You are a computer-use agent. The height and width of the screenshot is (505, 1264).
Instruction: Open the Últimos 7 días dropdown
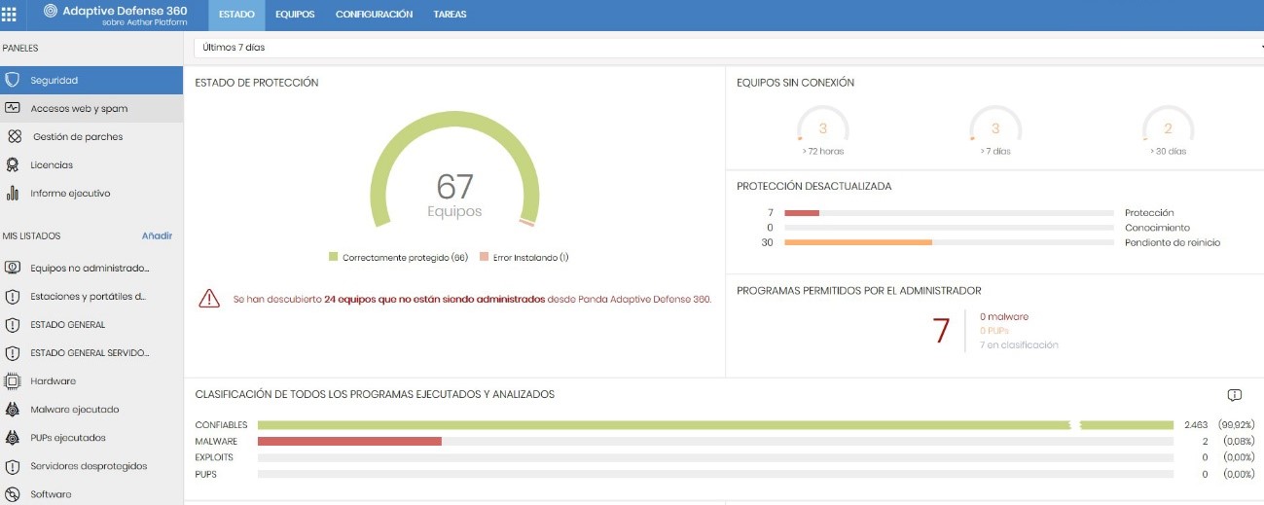[x=729, y=47]
